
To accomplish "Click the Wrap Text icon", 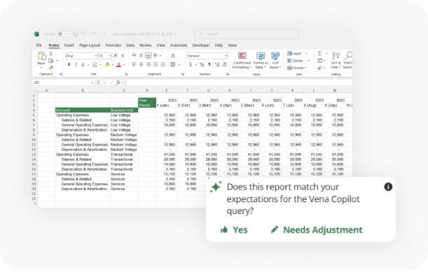I will pyautogui.click(x=173, y=56).
